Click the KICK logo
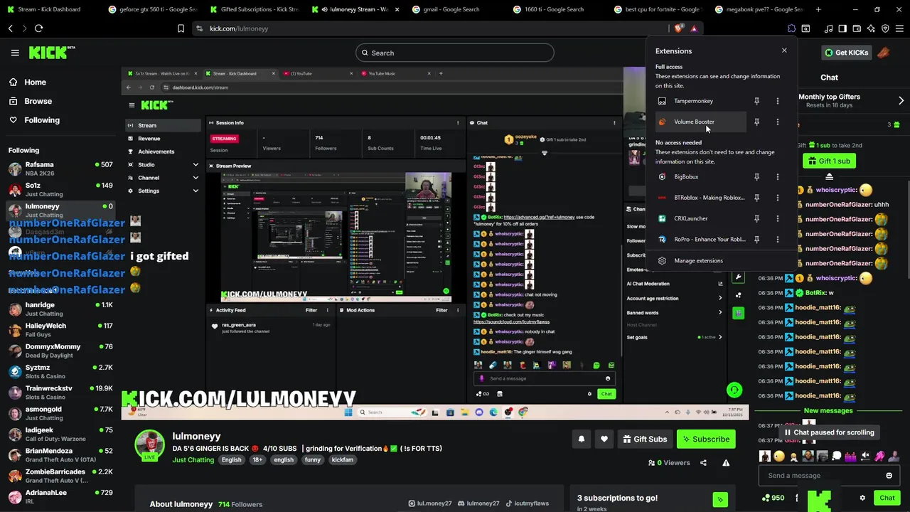Viewport: 910px width, 512px height. (51, 53)
